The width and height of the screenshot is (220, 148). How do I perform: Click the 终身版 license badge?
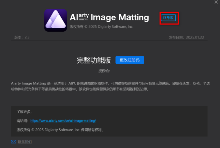169,18
